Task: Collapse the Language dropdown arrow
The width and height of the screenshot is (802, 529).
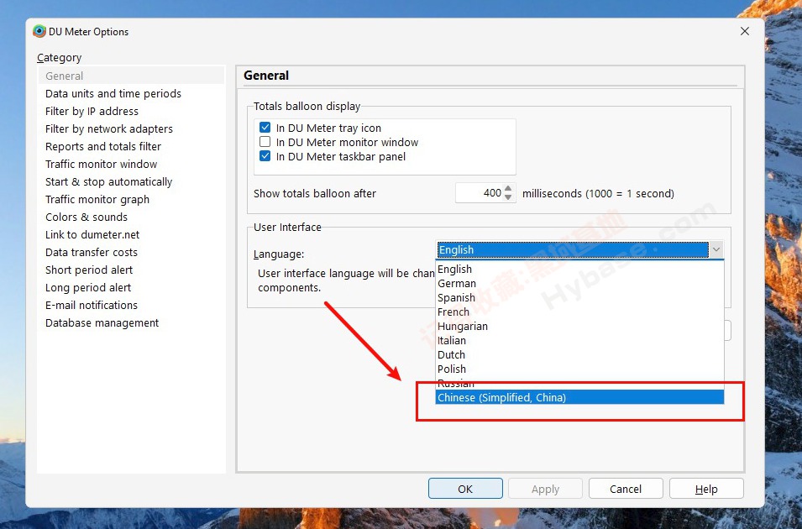Action: click(x=716, y=249)
